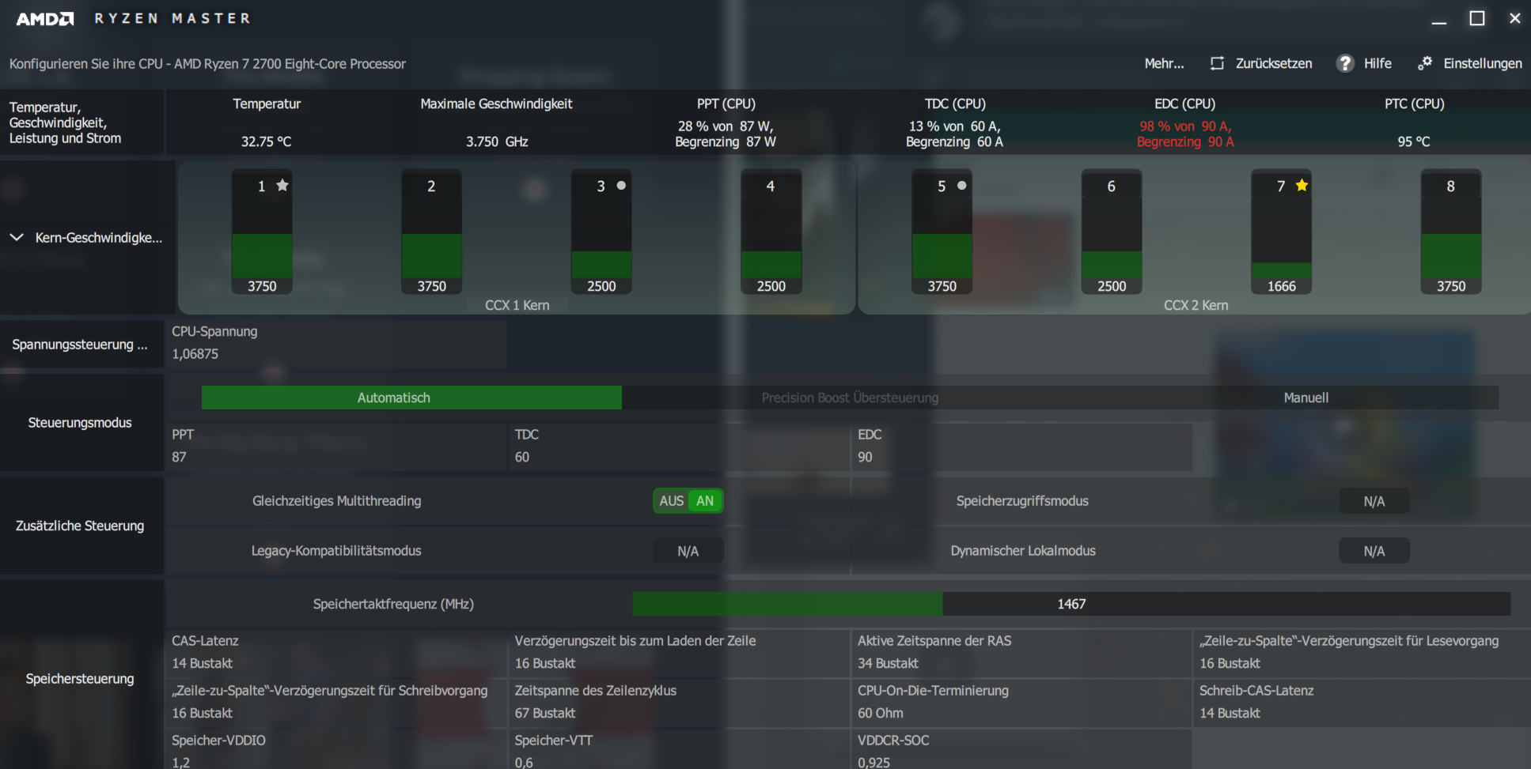Screen dimensions: 1531x769
Task: Click the Steuerungsmodus section label
Action: click(x=80, y=422)
